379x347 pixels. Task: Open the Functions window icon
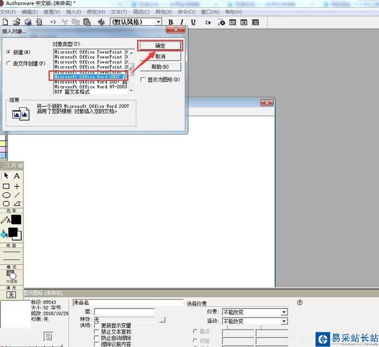(233, 22)
